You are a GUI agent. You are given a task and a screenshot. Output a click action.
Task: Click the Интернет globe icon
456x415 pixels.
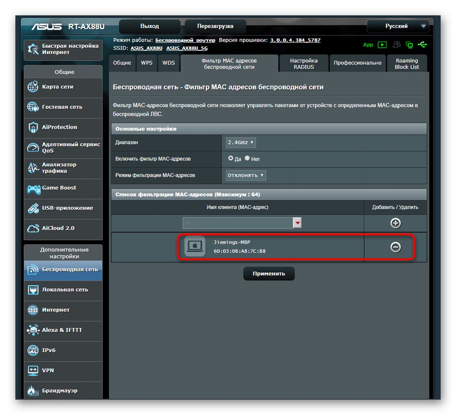tap(33, 310)
